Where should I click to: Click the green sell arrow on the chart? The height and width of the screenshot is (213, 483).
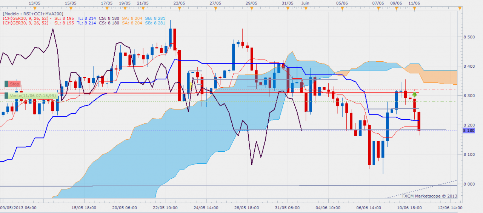pyautogui.click(x=414, y=95)
